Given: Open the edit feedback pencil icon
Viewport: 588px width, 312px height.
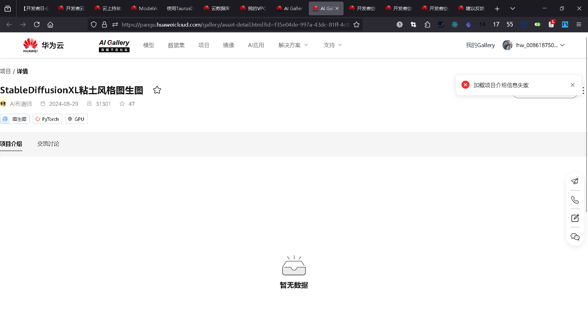Looking at the screenshot, I should point(575,218).
